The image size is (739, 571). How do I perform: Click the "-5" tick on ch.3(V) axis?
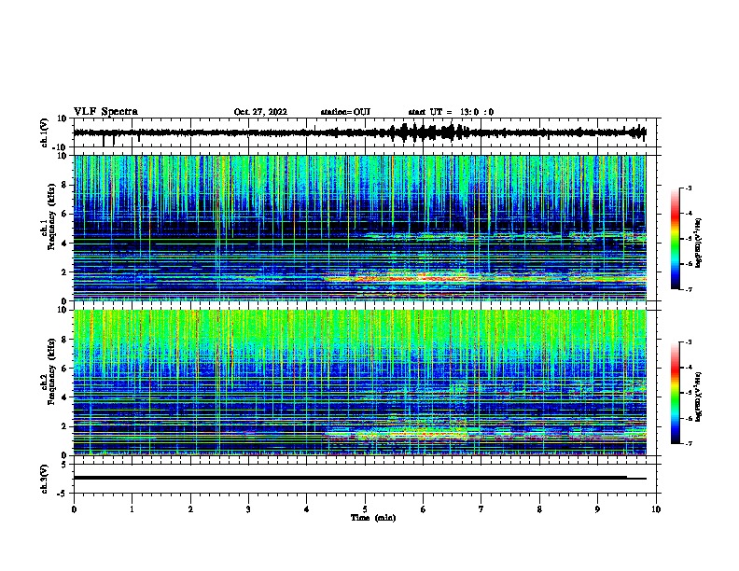(63, 494)
